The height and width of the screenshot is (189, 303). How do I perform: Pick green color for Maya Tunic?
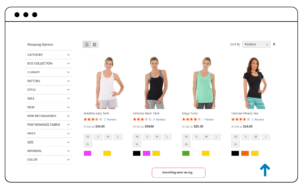coord(186,153)
